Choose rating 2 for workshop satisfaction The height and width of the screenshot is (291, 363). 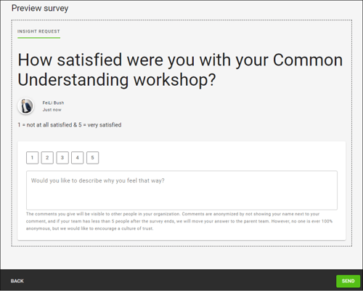coord(47,158)
